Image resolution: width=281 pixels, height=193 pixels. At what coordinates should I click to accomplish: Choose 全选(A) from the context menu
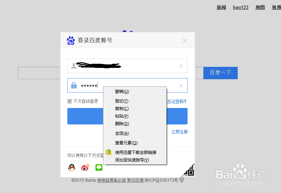click(x=135, y=133)
